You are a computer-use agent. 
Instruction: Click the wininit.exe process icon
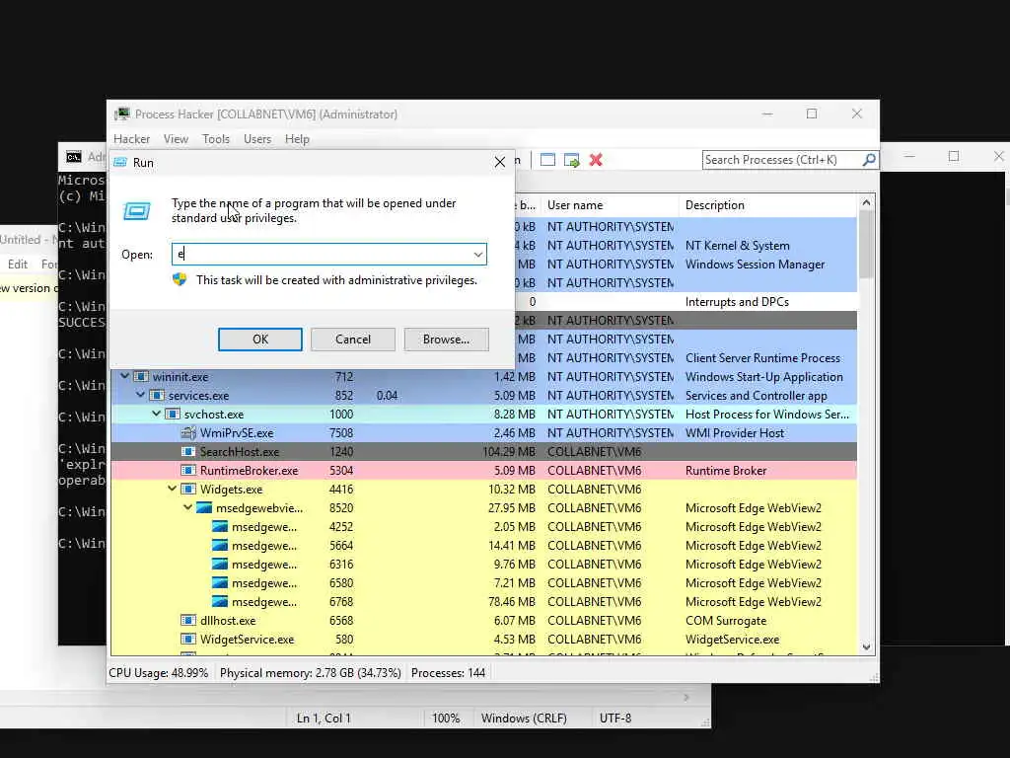141,376
